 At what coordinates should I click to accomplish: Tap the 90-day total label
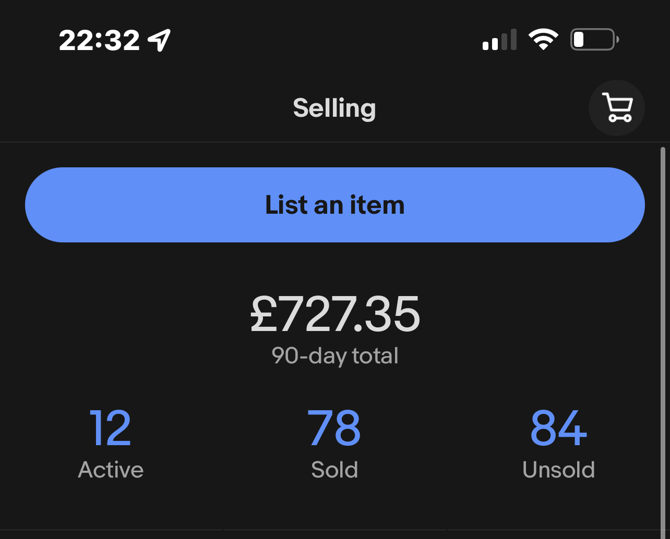point(335,356)
